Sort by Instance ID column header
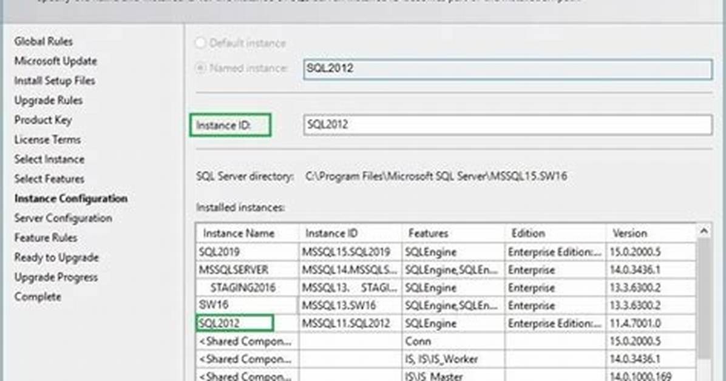This screenshot has width=726, height=381. (350, 234)
